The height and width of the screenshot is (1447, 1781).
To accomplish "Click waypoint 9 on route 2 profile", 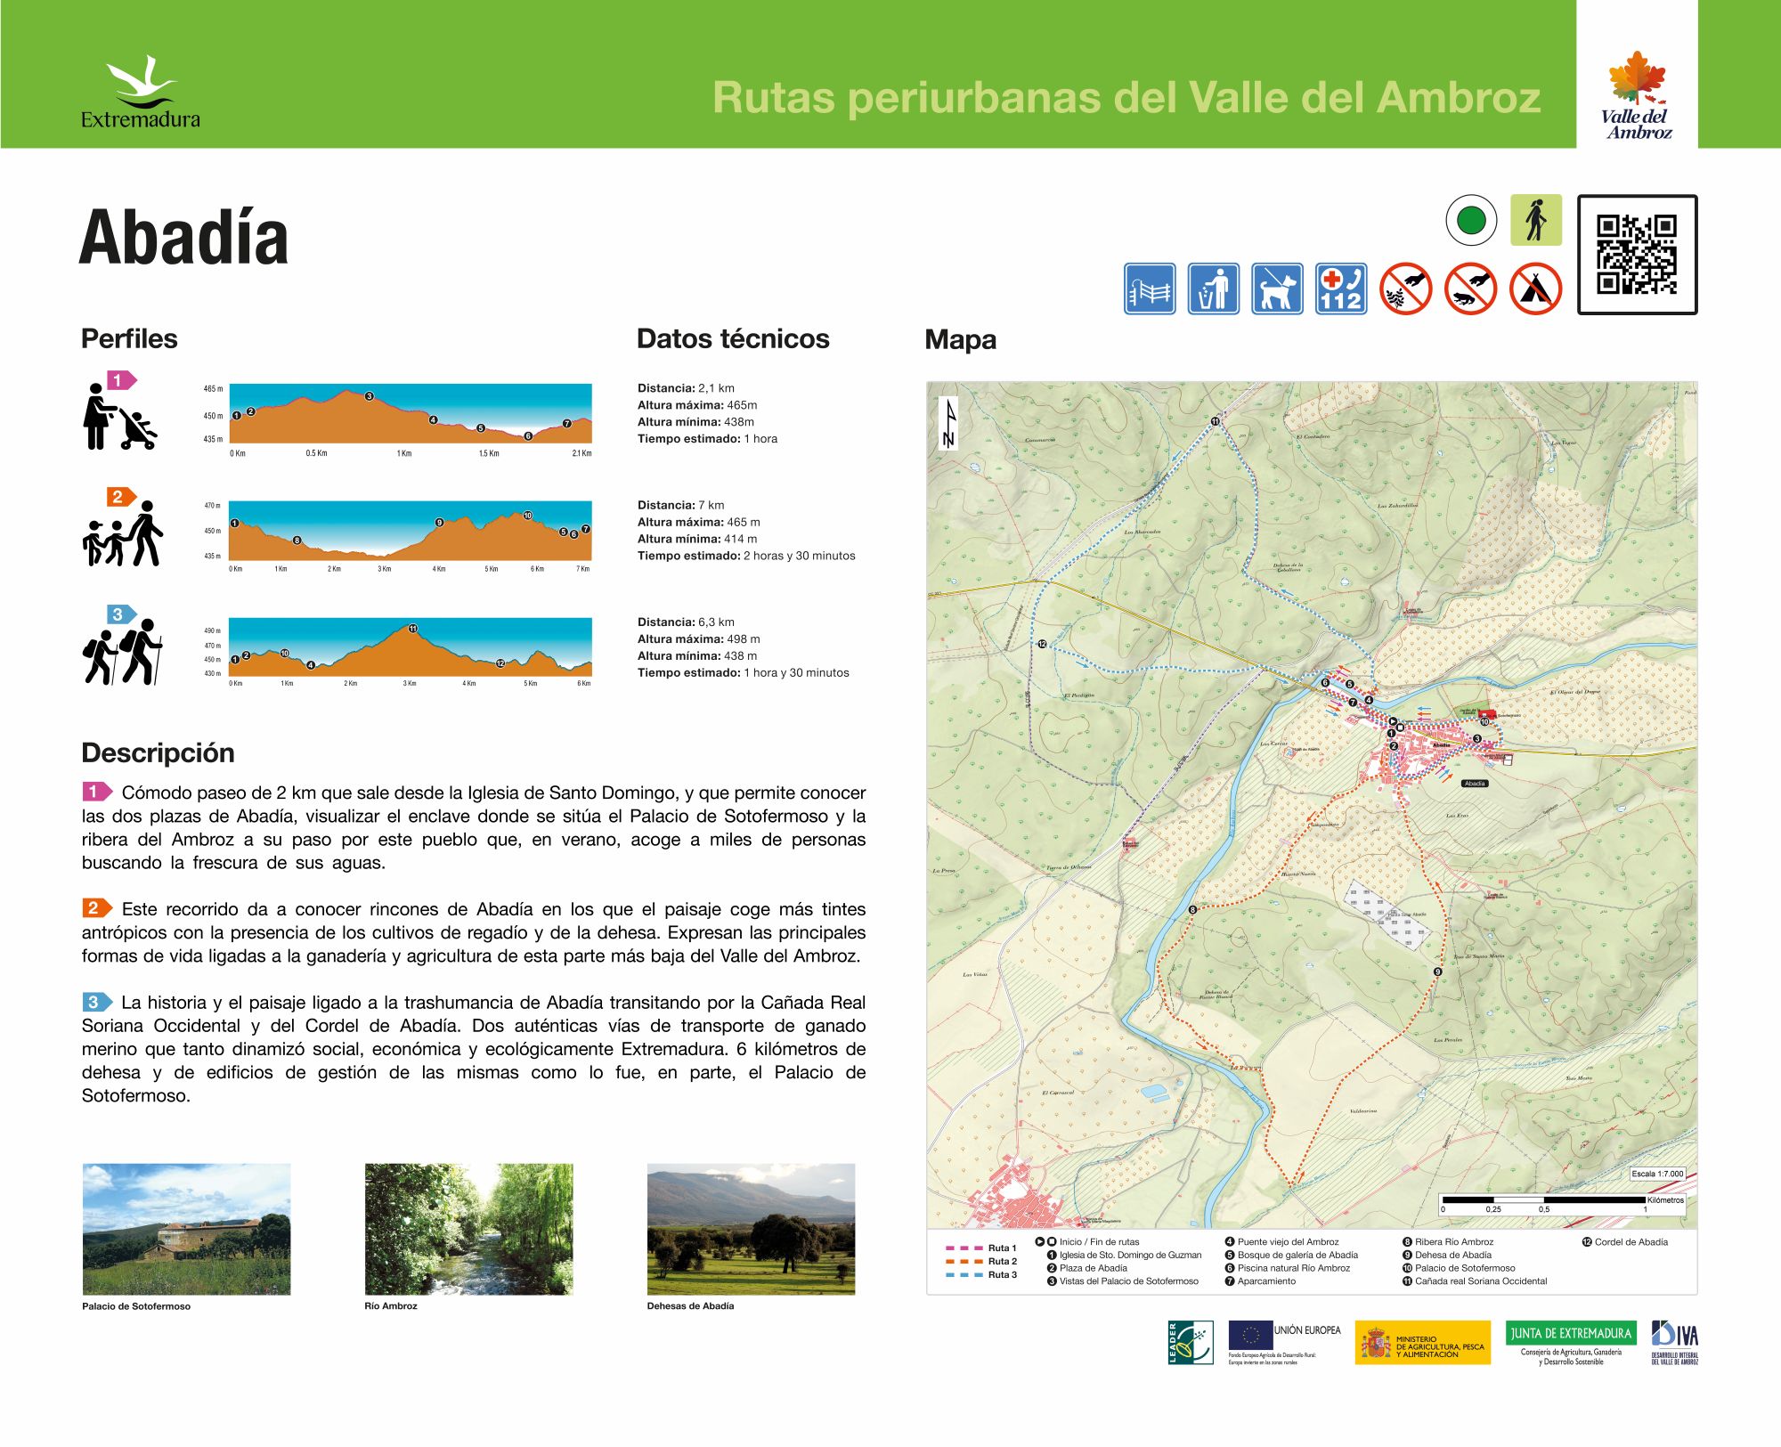I will click(439, 523).
